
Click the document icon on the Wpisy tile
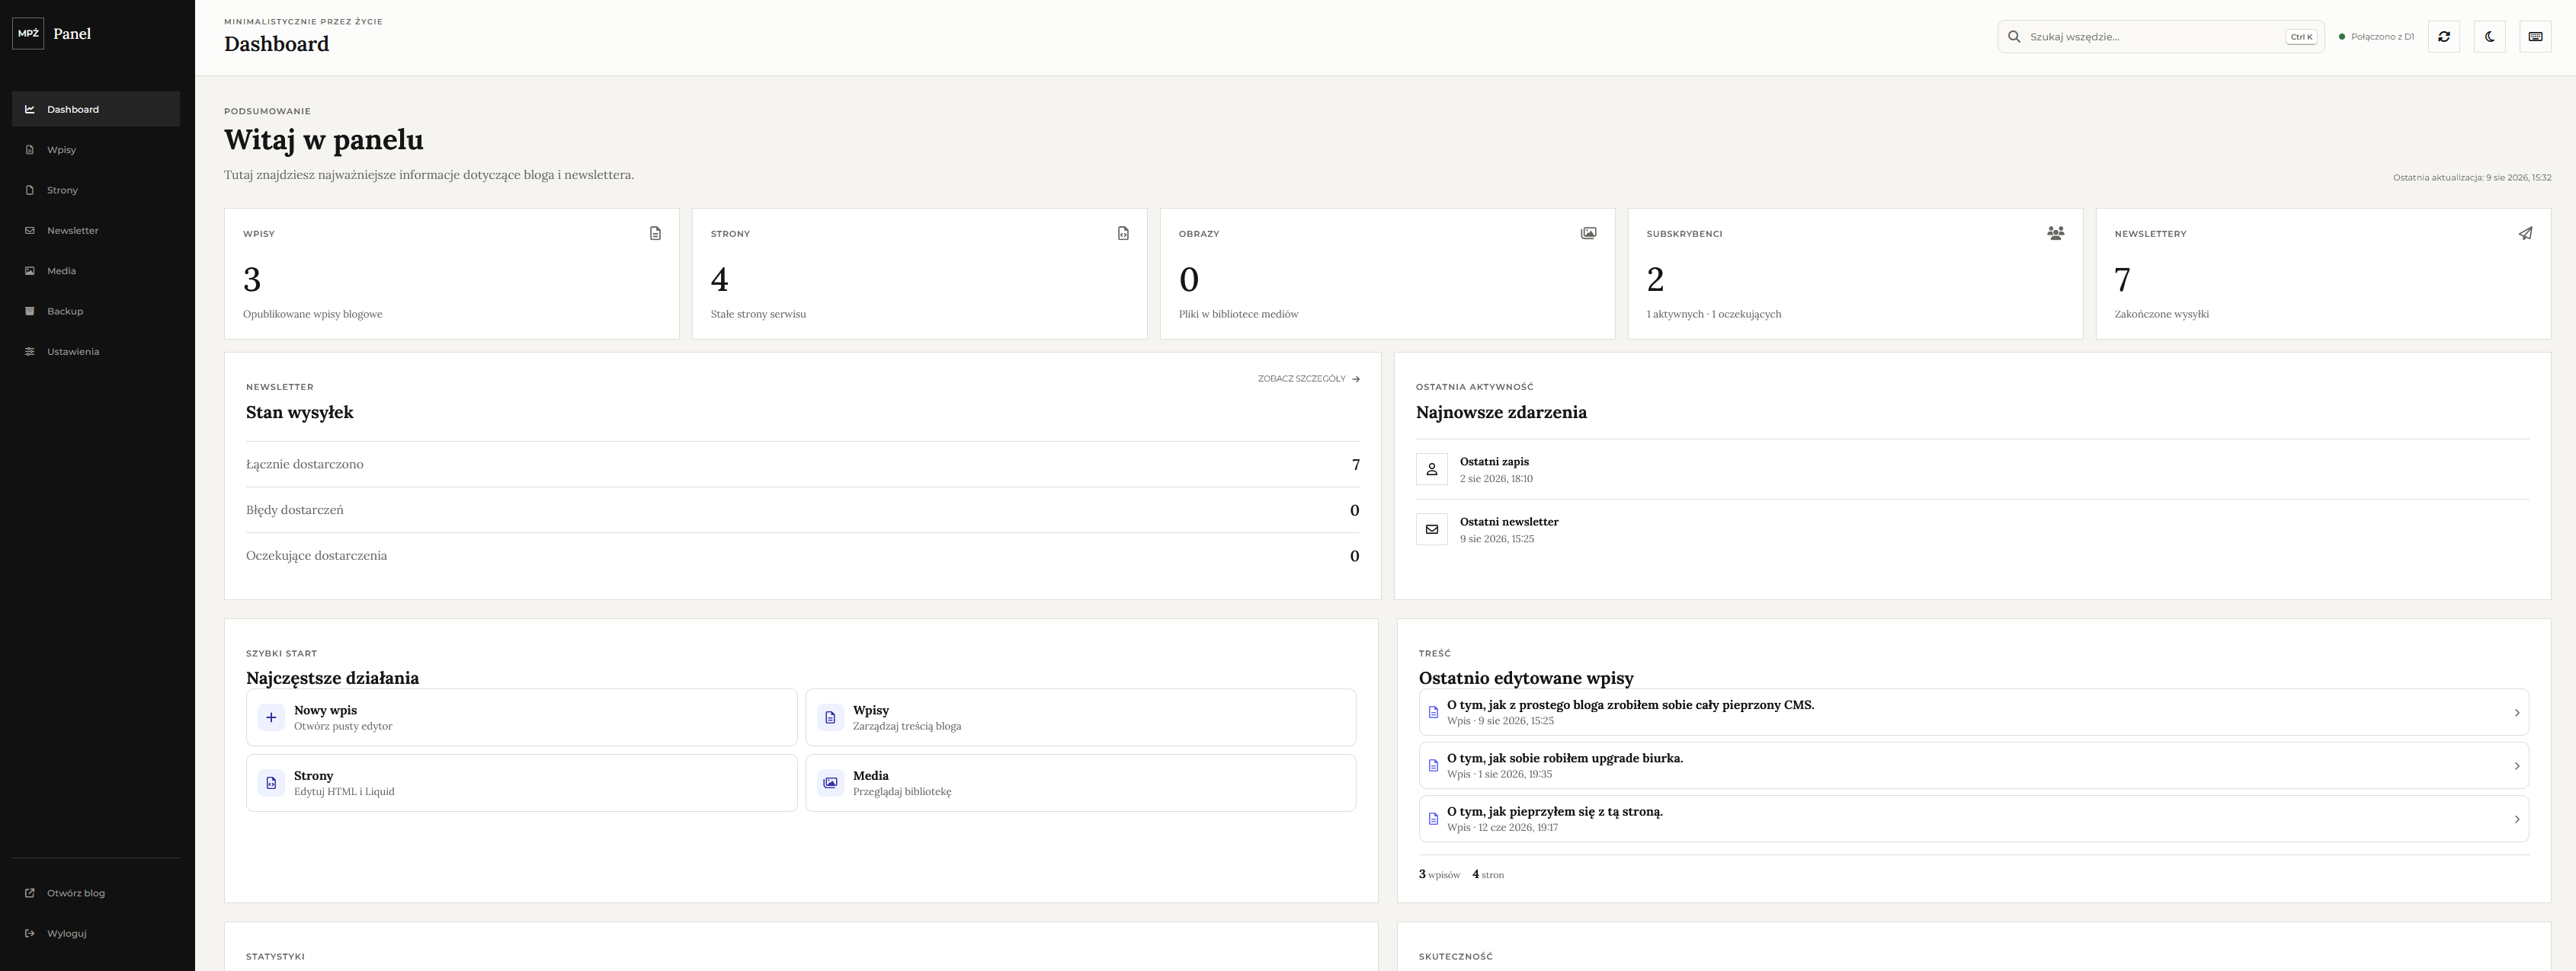pos(830,717)
